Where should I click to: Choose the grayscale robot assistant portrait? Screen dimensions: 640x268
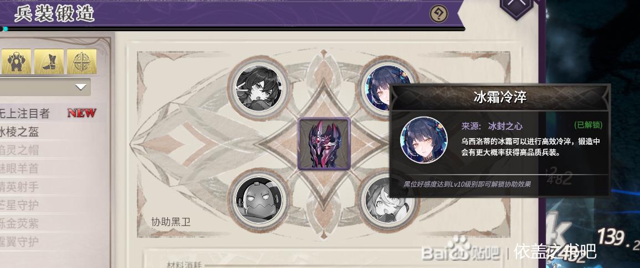(x=258, y=200)
